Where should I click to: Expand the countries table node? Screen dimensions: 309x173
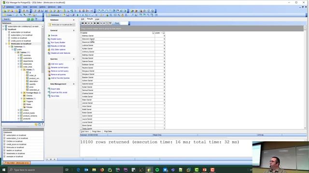coord(18,55)
